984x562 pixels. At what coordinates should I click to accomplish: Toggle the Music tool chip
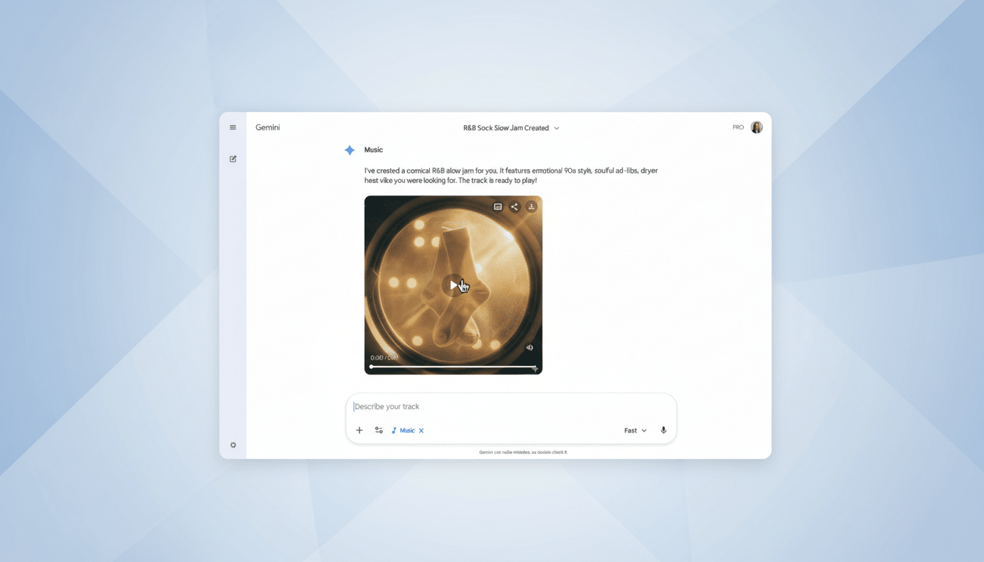403,430
